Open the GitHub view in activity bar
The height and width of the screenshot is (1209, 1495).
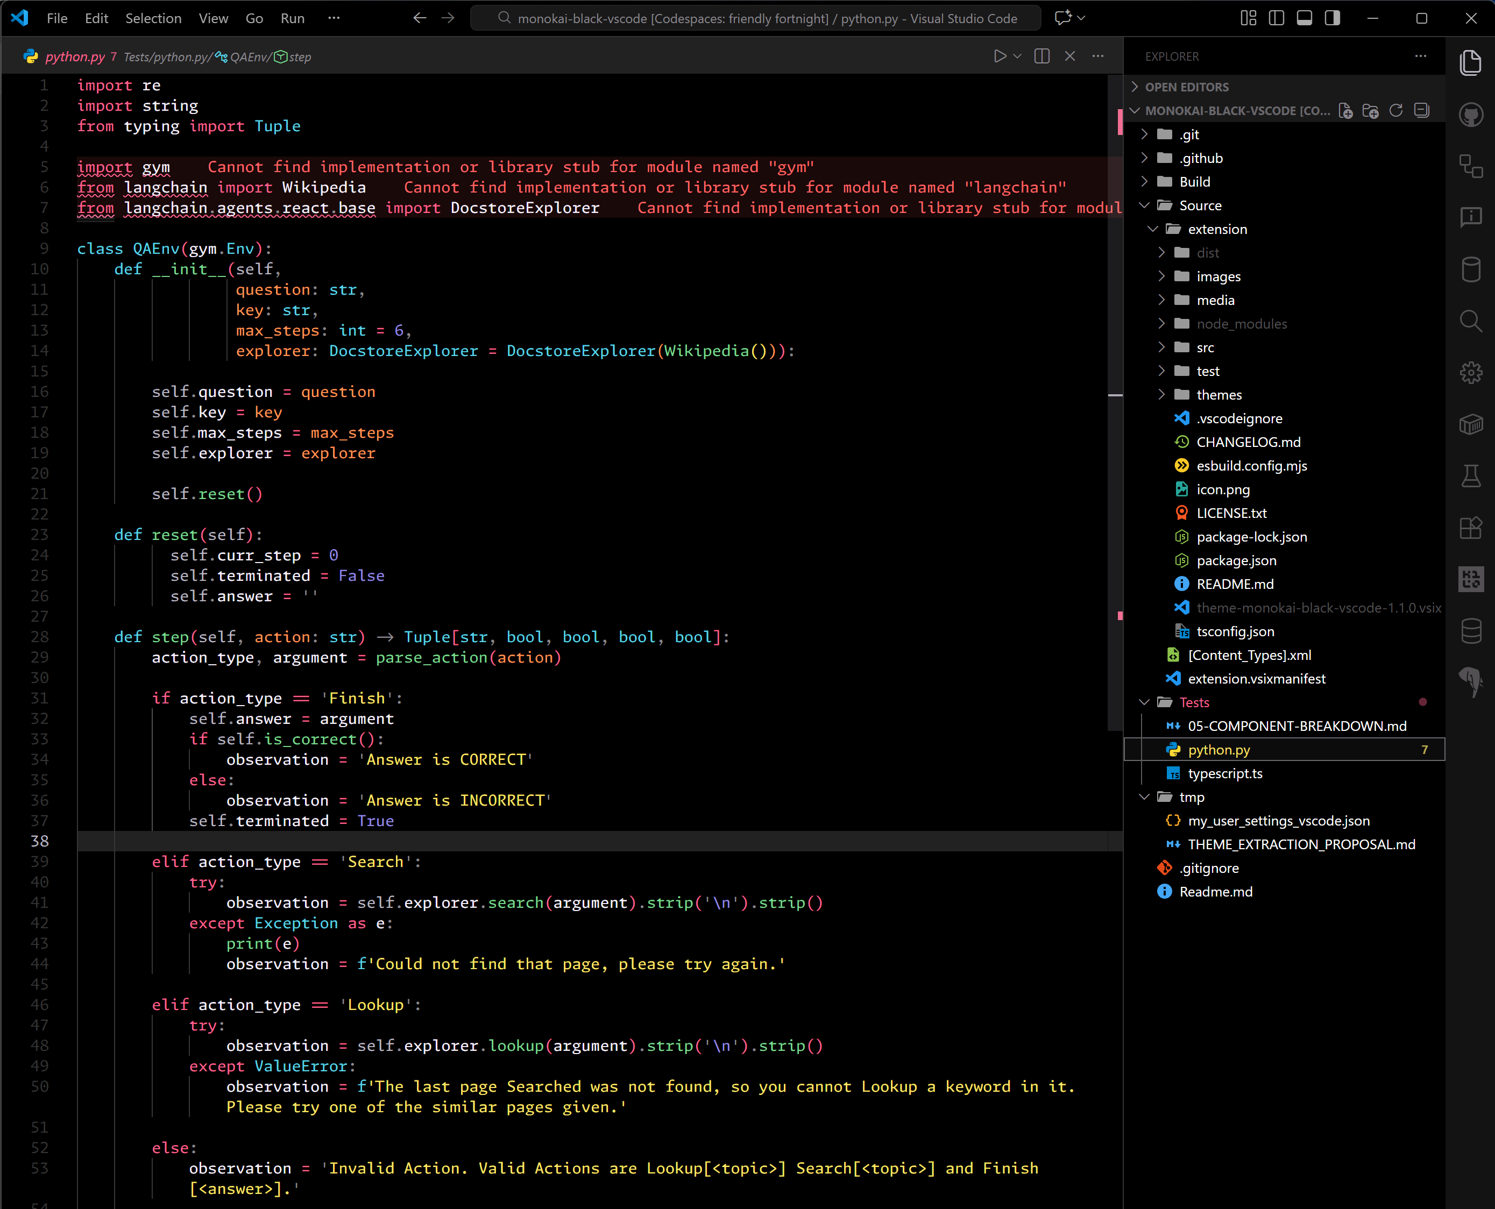1471,115
